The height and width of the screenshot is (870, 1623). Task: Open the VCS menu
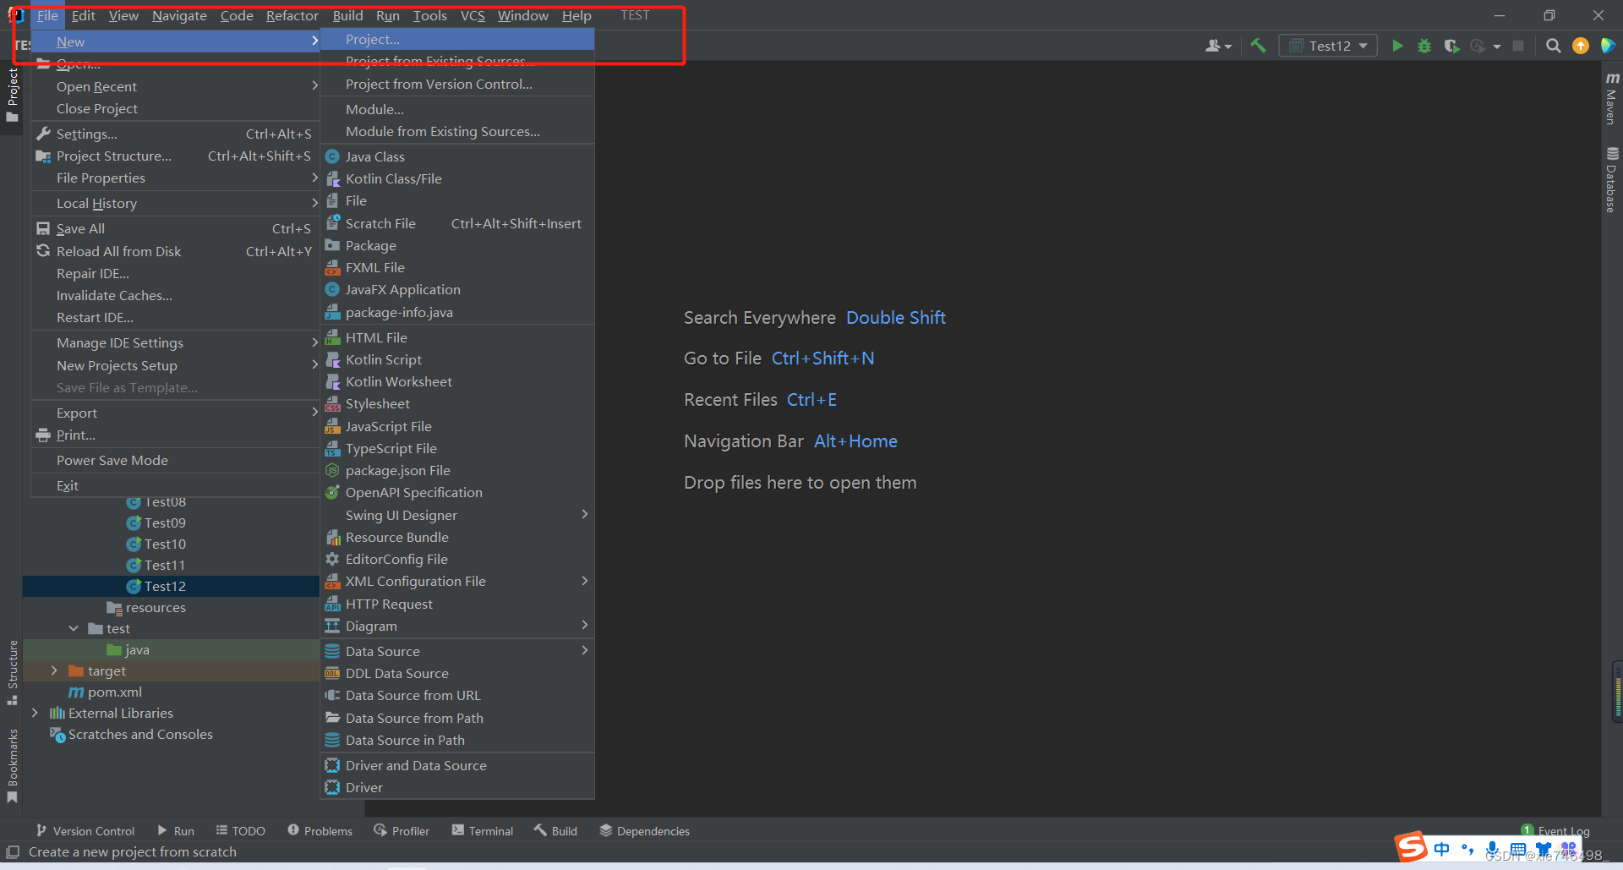click(472, 15)
